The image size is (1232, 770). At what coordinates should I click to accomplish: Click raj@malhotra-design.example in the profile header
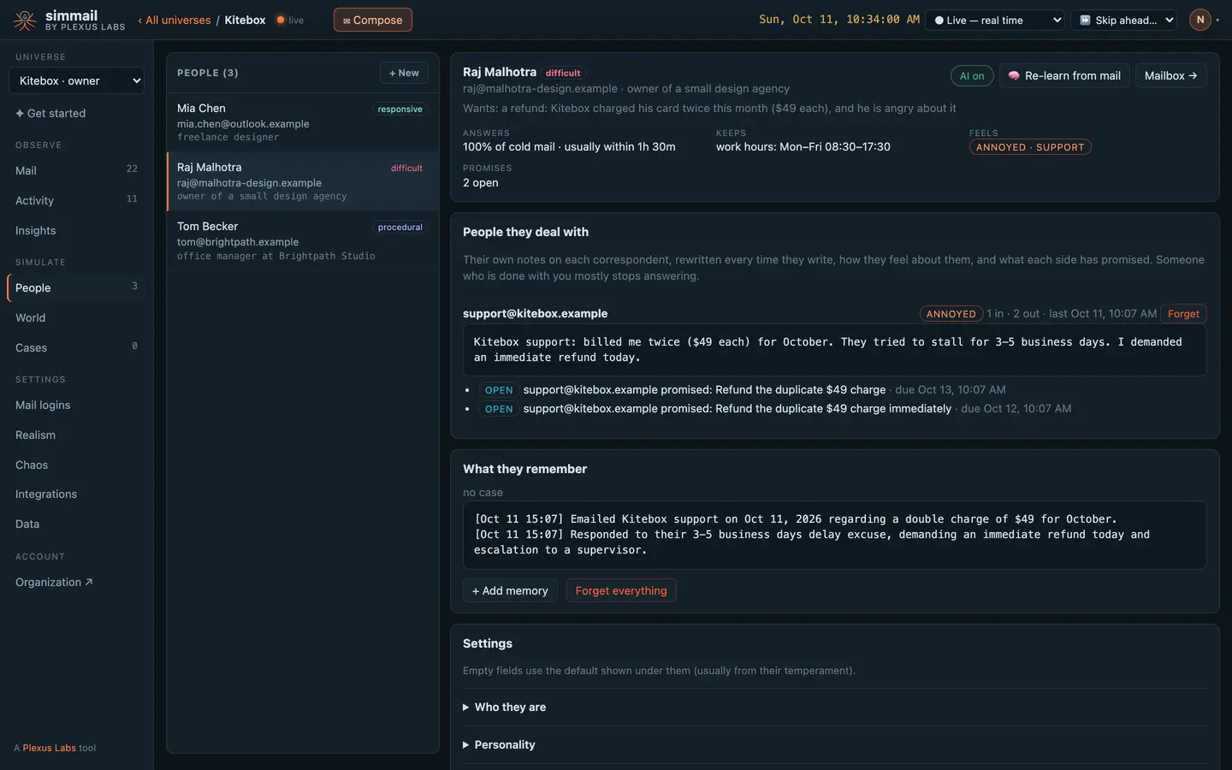(540, 89)
